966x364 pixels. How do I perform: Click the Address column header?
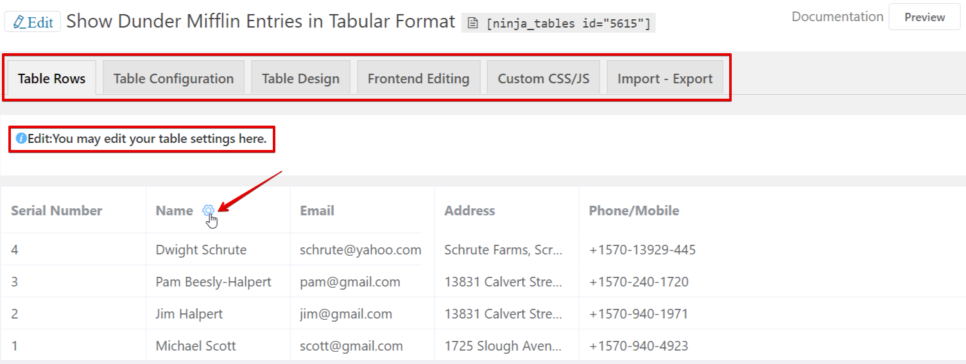click(470, 211)
